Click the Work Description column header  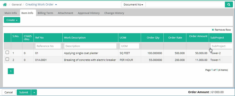90,37
